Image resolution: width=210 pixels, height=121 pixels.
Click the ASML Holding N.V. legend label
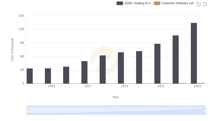coord(138,3)
